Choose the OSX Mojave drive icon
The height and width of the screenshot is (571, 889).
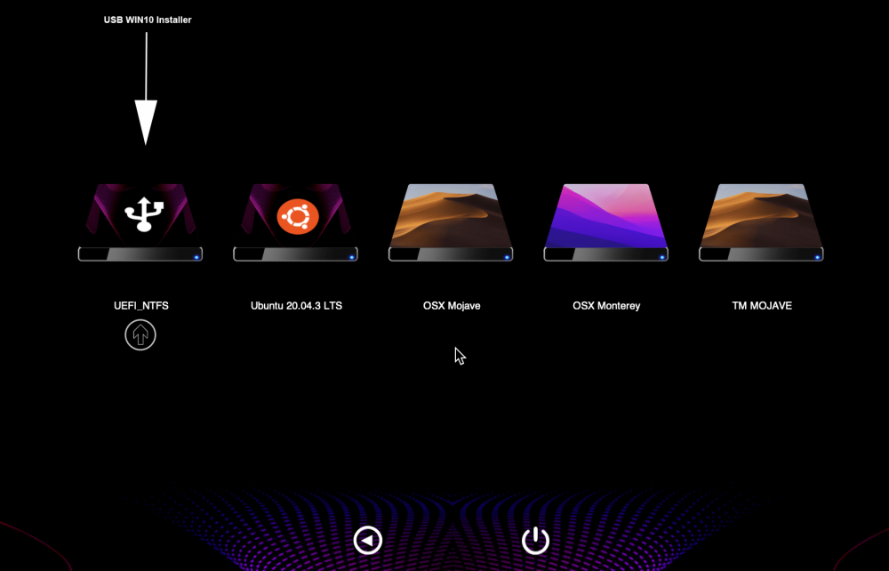[451, 222]
